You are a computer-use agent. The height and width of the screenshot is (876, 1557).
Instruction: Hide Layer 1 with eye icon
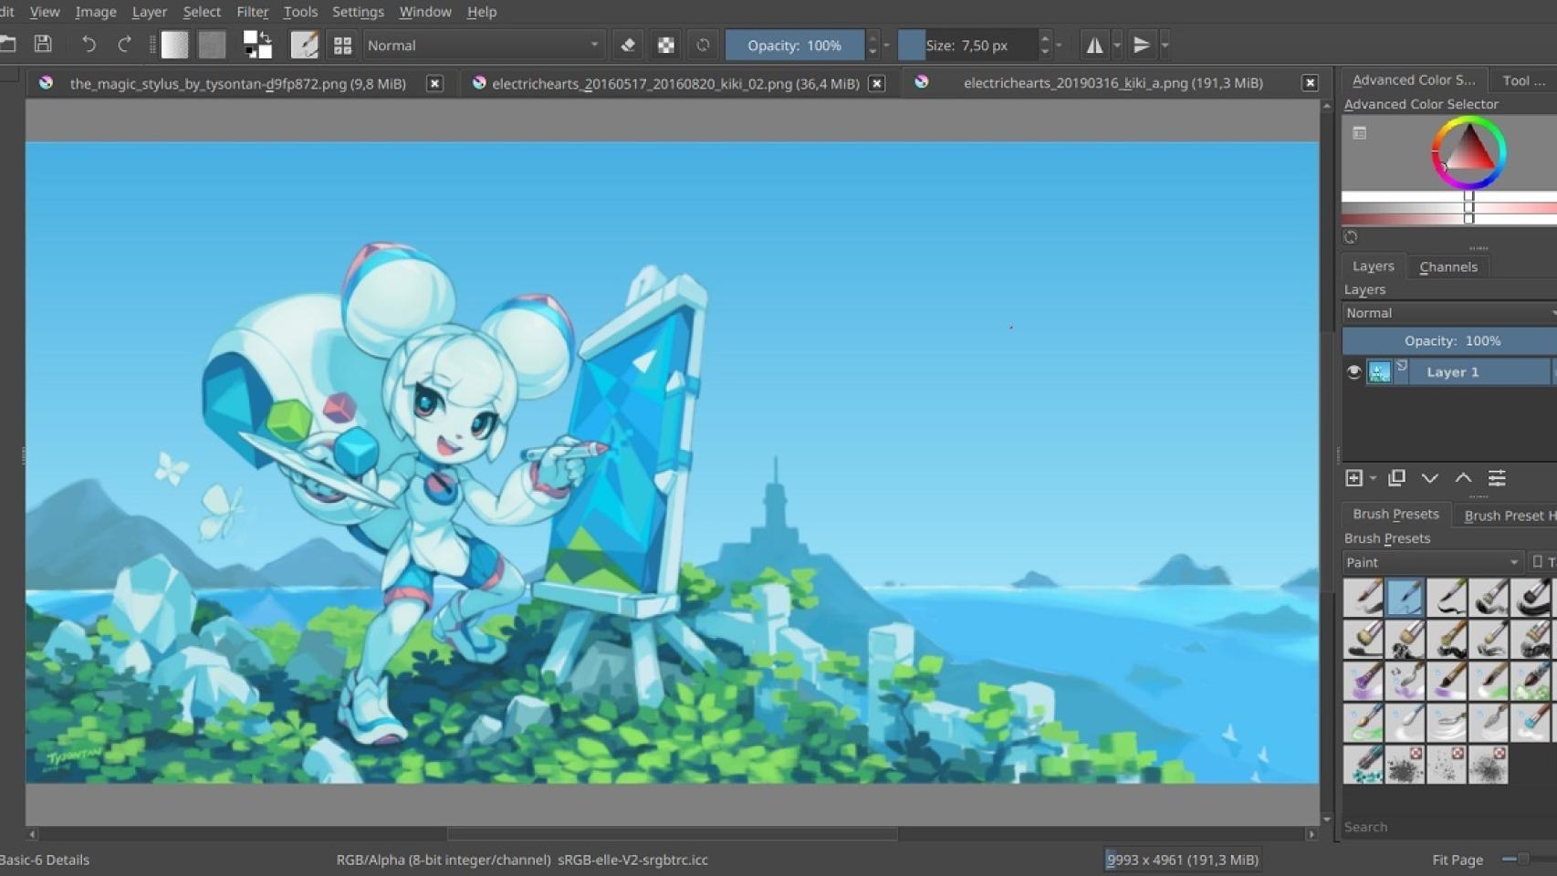1353,372
